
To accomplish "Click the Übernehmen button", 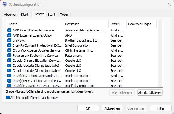I will coord(136,108).
